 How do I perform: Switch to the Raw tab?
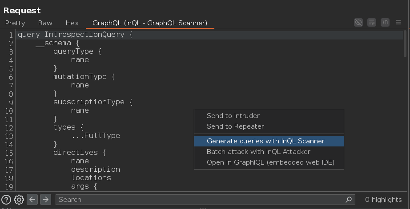tap(45, 23)
